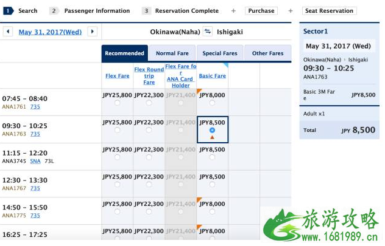Viewport: 385px width, 246px height.
Task: Select Flex Fare for 09:30 flight
Action: 118,130
